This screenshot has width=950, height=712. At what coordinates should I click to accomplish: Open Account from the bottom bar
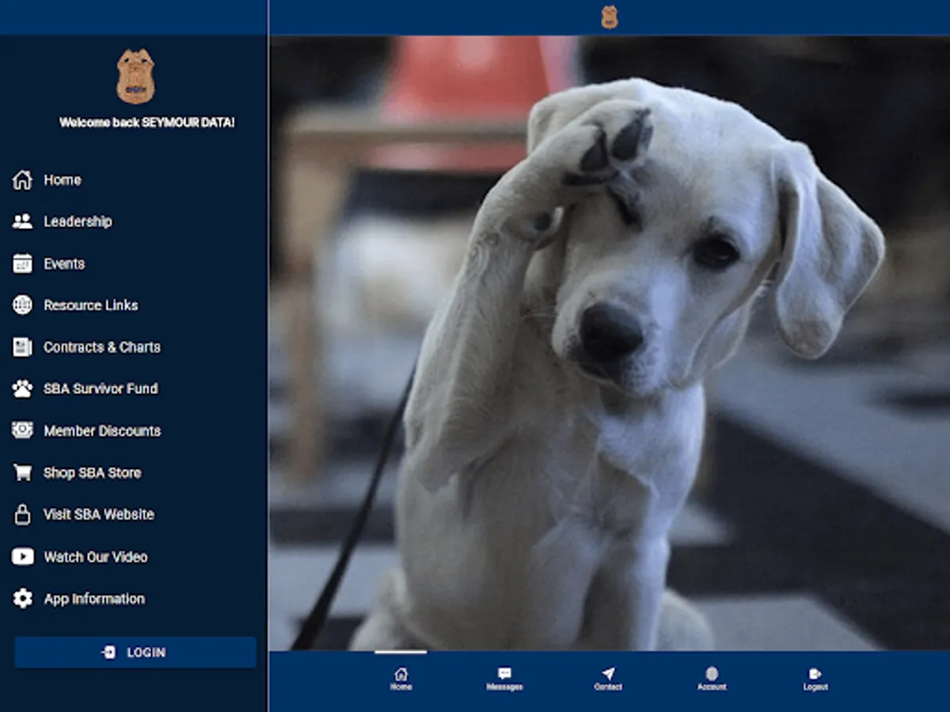click(x=712, y=672)
